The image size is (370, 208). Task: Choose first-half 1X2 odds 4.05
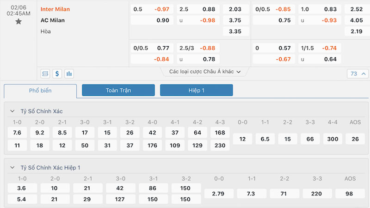pyautogui.click(x=357, y=20)
